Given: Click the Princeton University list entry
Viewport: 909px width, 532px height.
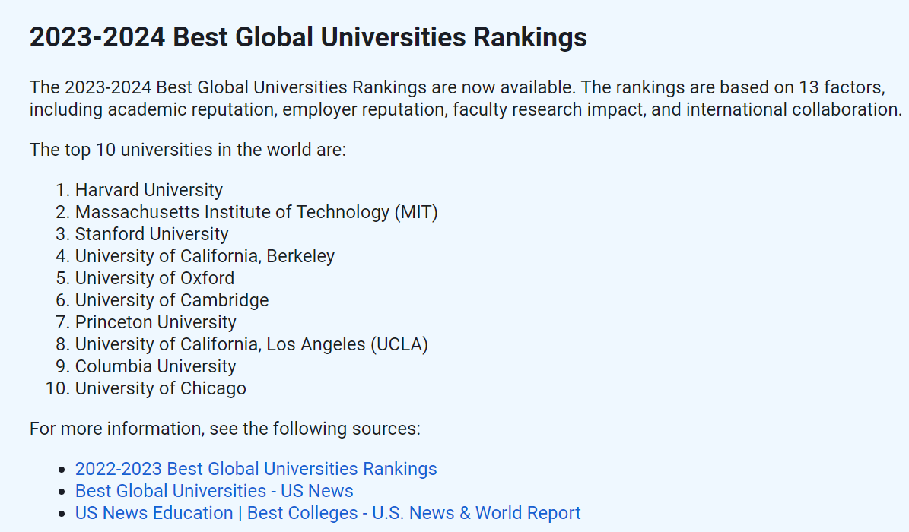Looking at the screenshot, I should [x=155, y=322].
